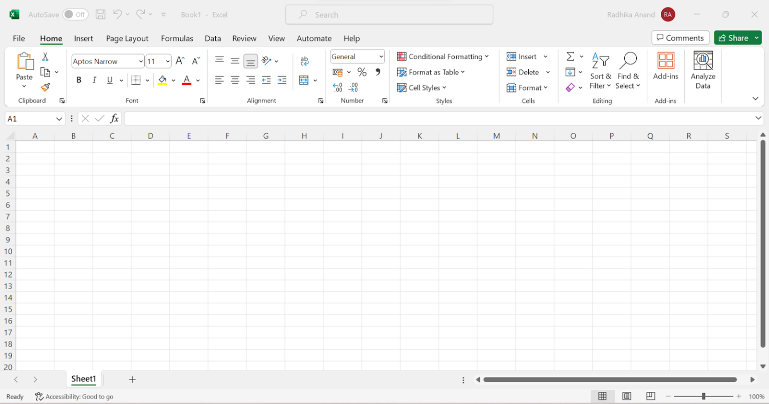
Task: Open the File menu
Action: (x=19, y=38)
